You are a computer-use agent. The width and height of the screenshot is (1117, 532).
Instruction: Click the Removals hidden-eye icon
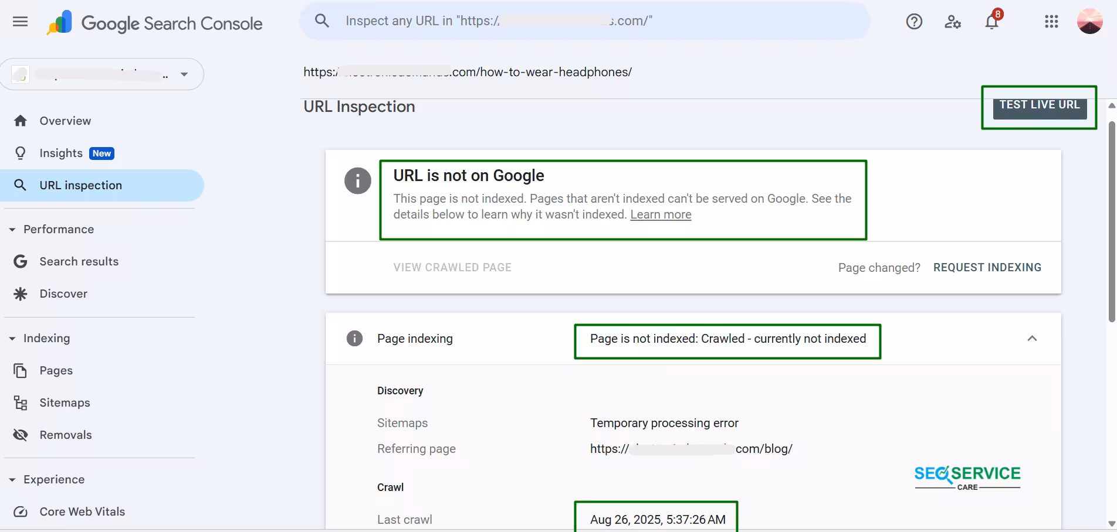[x=21, y=435]
